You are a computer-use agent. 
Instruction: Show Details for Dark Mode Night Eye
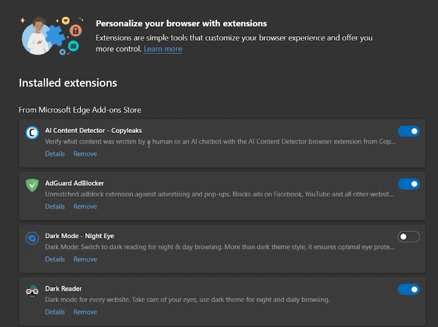point(55,259)
